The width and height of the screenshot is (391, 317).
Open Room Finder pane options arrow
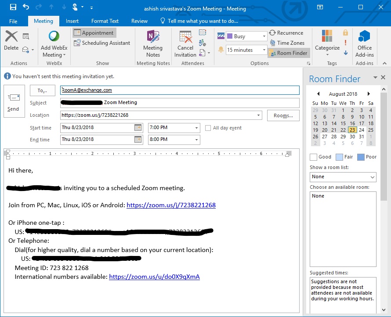tap(375, 78)
